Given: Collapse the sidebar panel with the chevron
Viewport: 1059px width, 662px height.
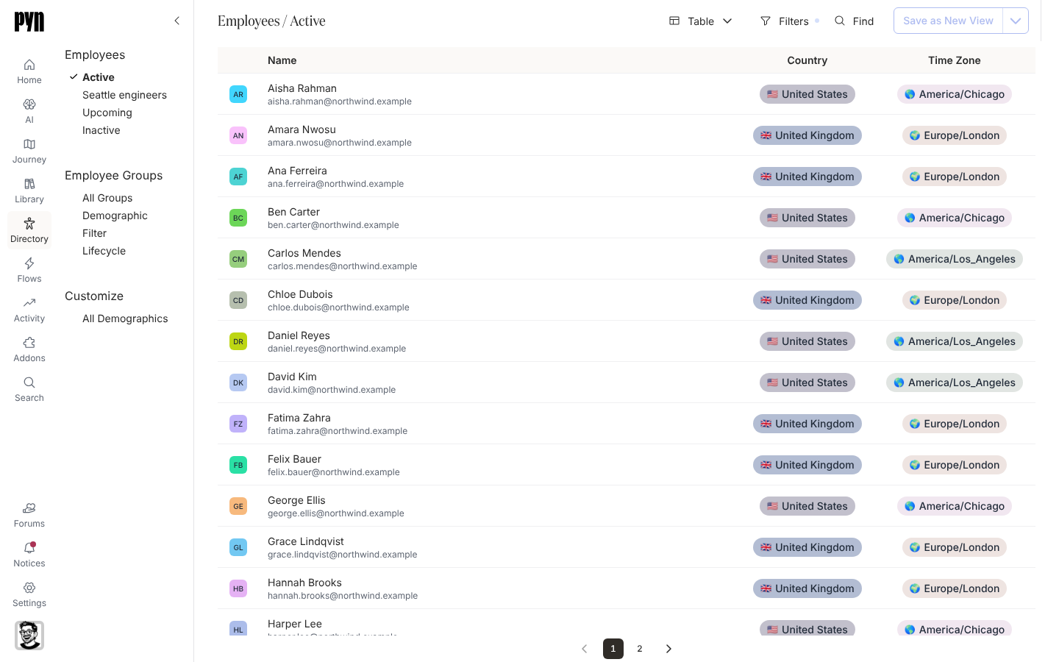Looking at the screenshot, I should tap(176, 21).
